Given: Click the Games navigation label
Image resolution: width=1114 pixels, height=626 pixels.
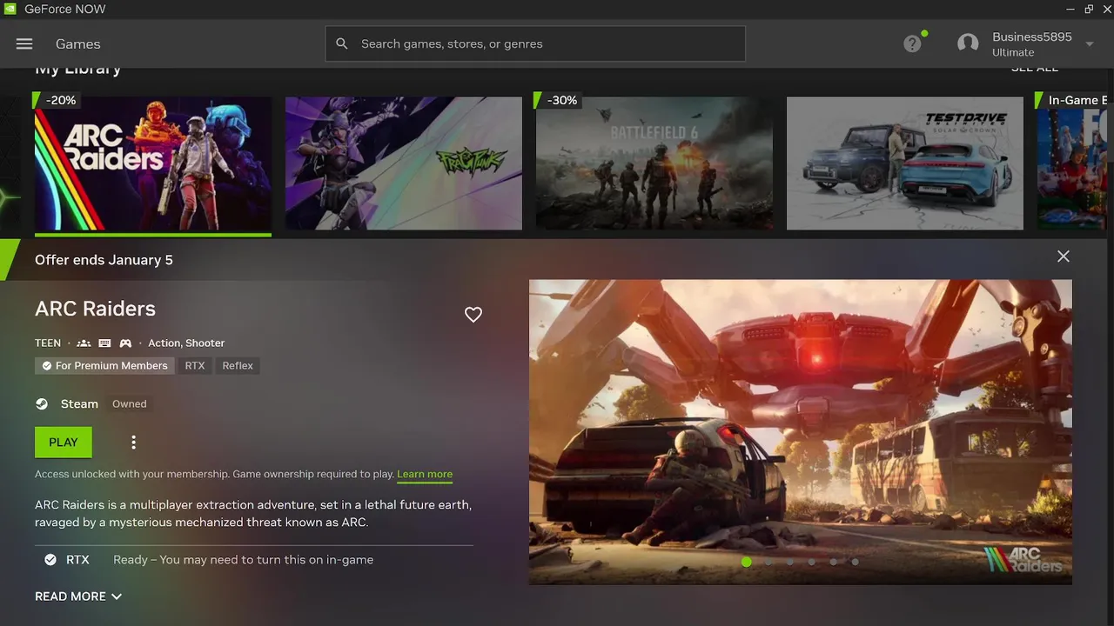Looking at the screenshot, I should [x=78, y=43].
